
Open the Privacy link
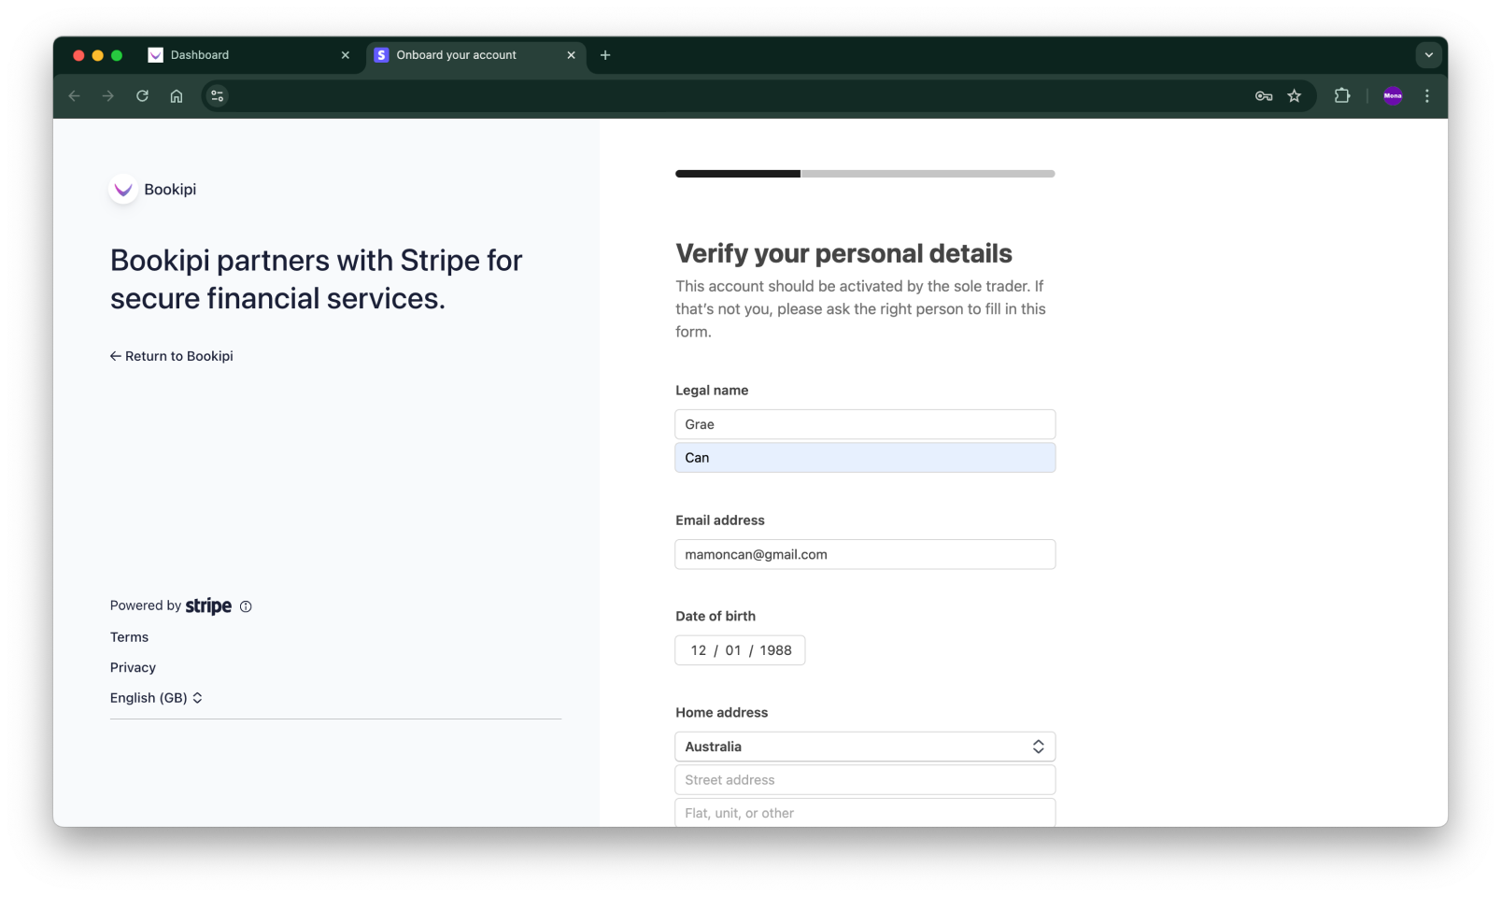click(133, 667)
